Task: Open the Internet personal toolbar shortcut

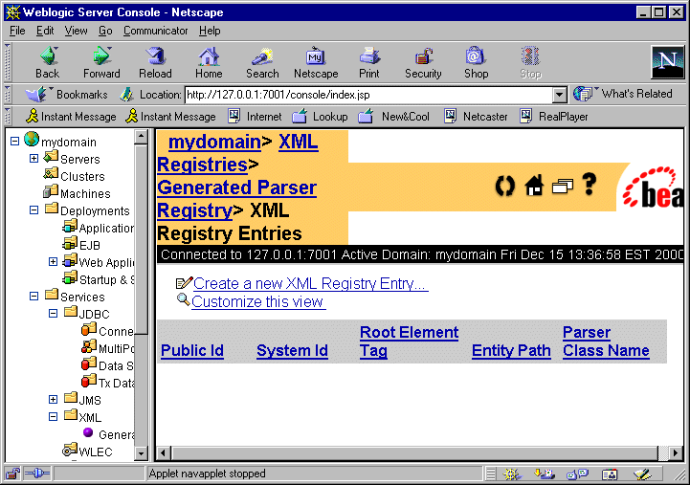Action: pos(255,117)
